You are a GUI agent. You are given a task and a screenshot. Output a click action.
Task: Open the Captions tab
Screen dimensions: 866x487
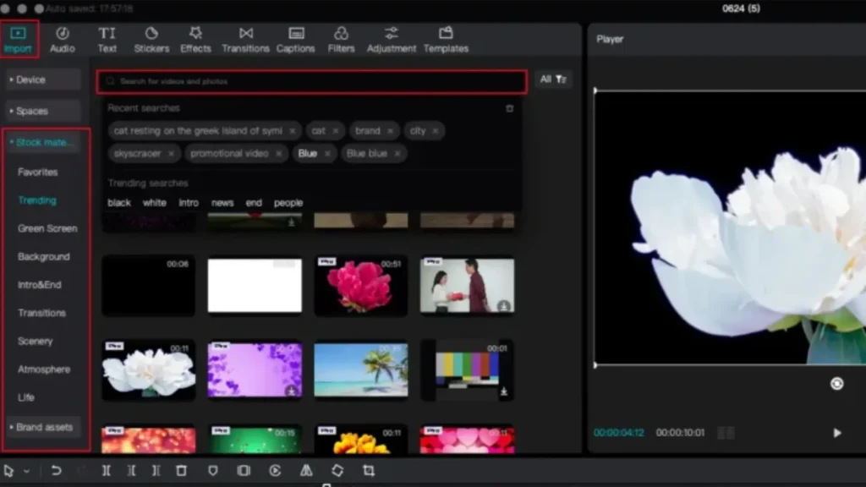point(296,39)
